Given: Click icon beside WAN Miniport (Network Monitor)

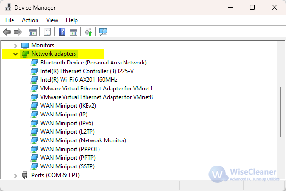Looking at the screenshot, I should [x=34, y=140].
